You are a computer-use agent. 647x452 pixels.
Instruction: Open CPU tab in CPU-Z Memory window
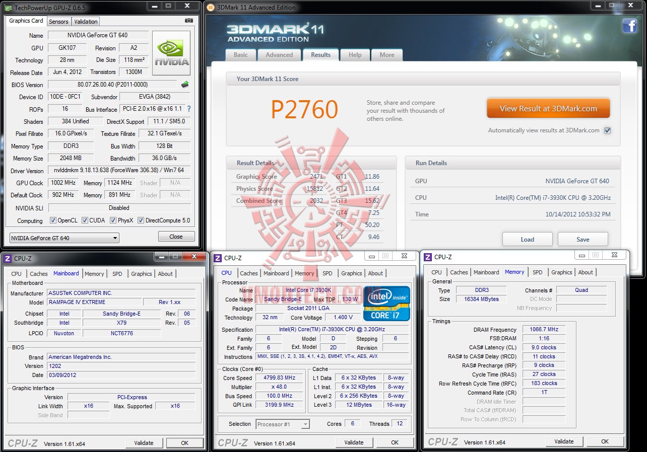pyautogui.click(x=437, y=272)
